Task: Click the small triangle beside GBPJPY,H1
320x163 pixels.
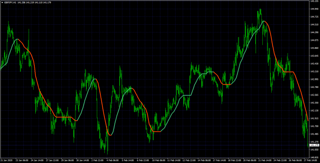Action: (2, 2)
